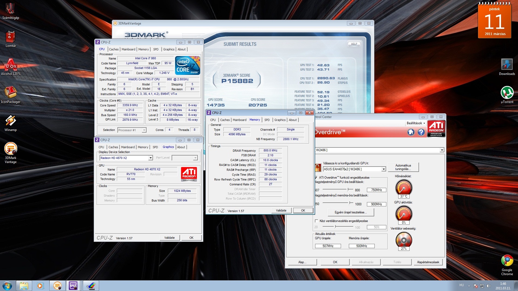Click OK in the CPU-Z graphics window
The width and height of the screenshot is (518, 291).
[191, 238]
